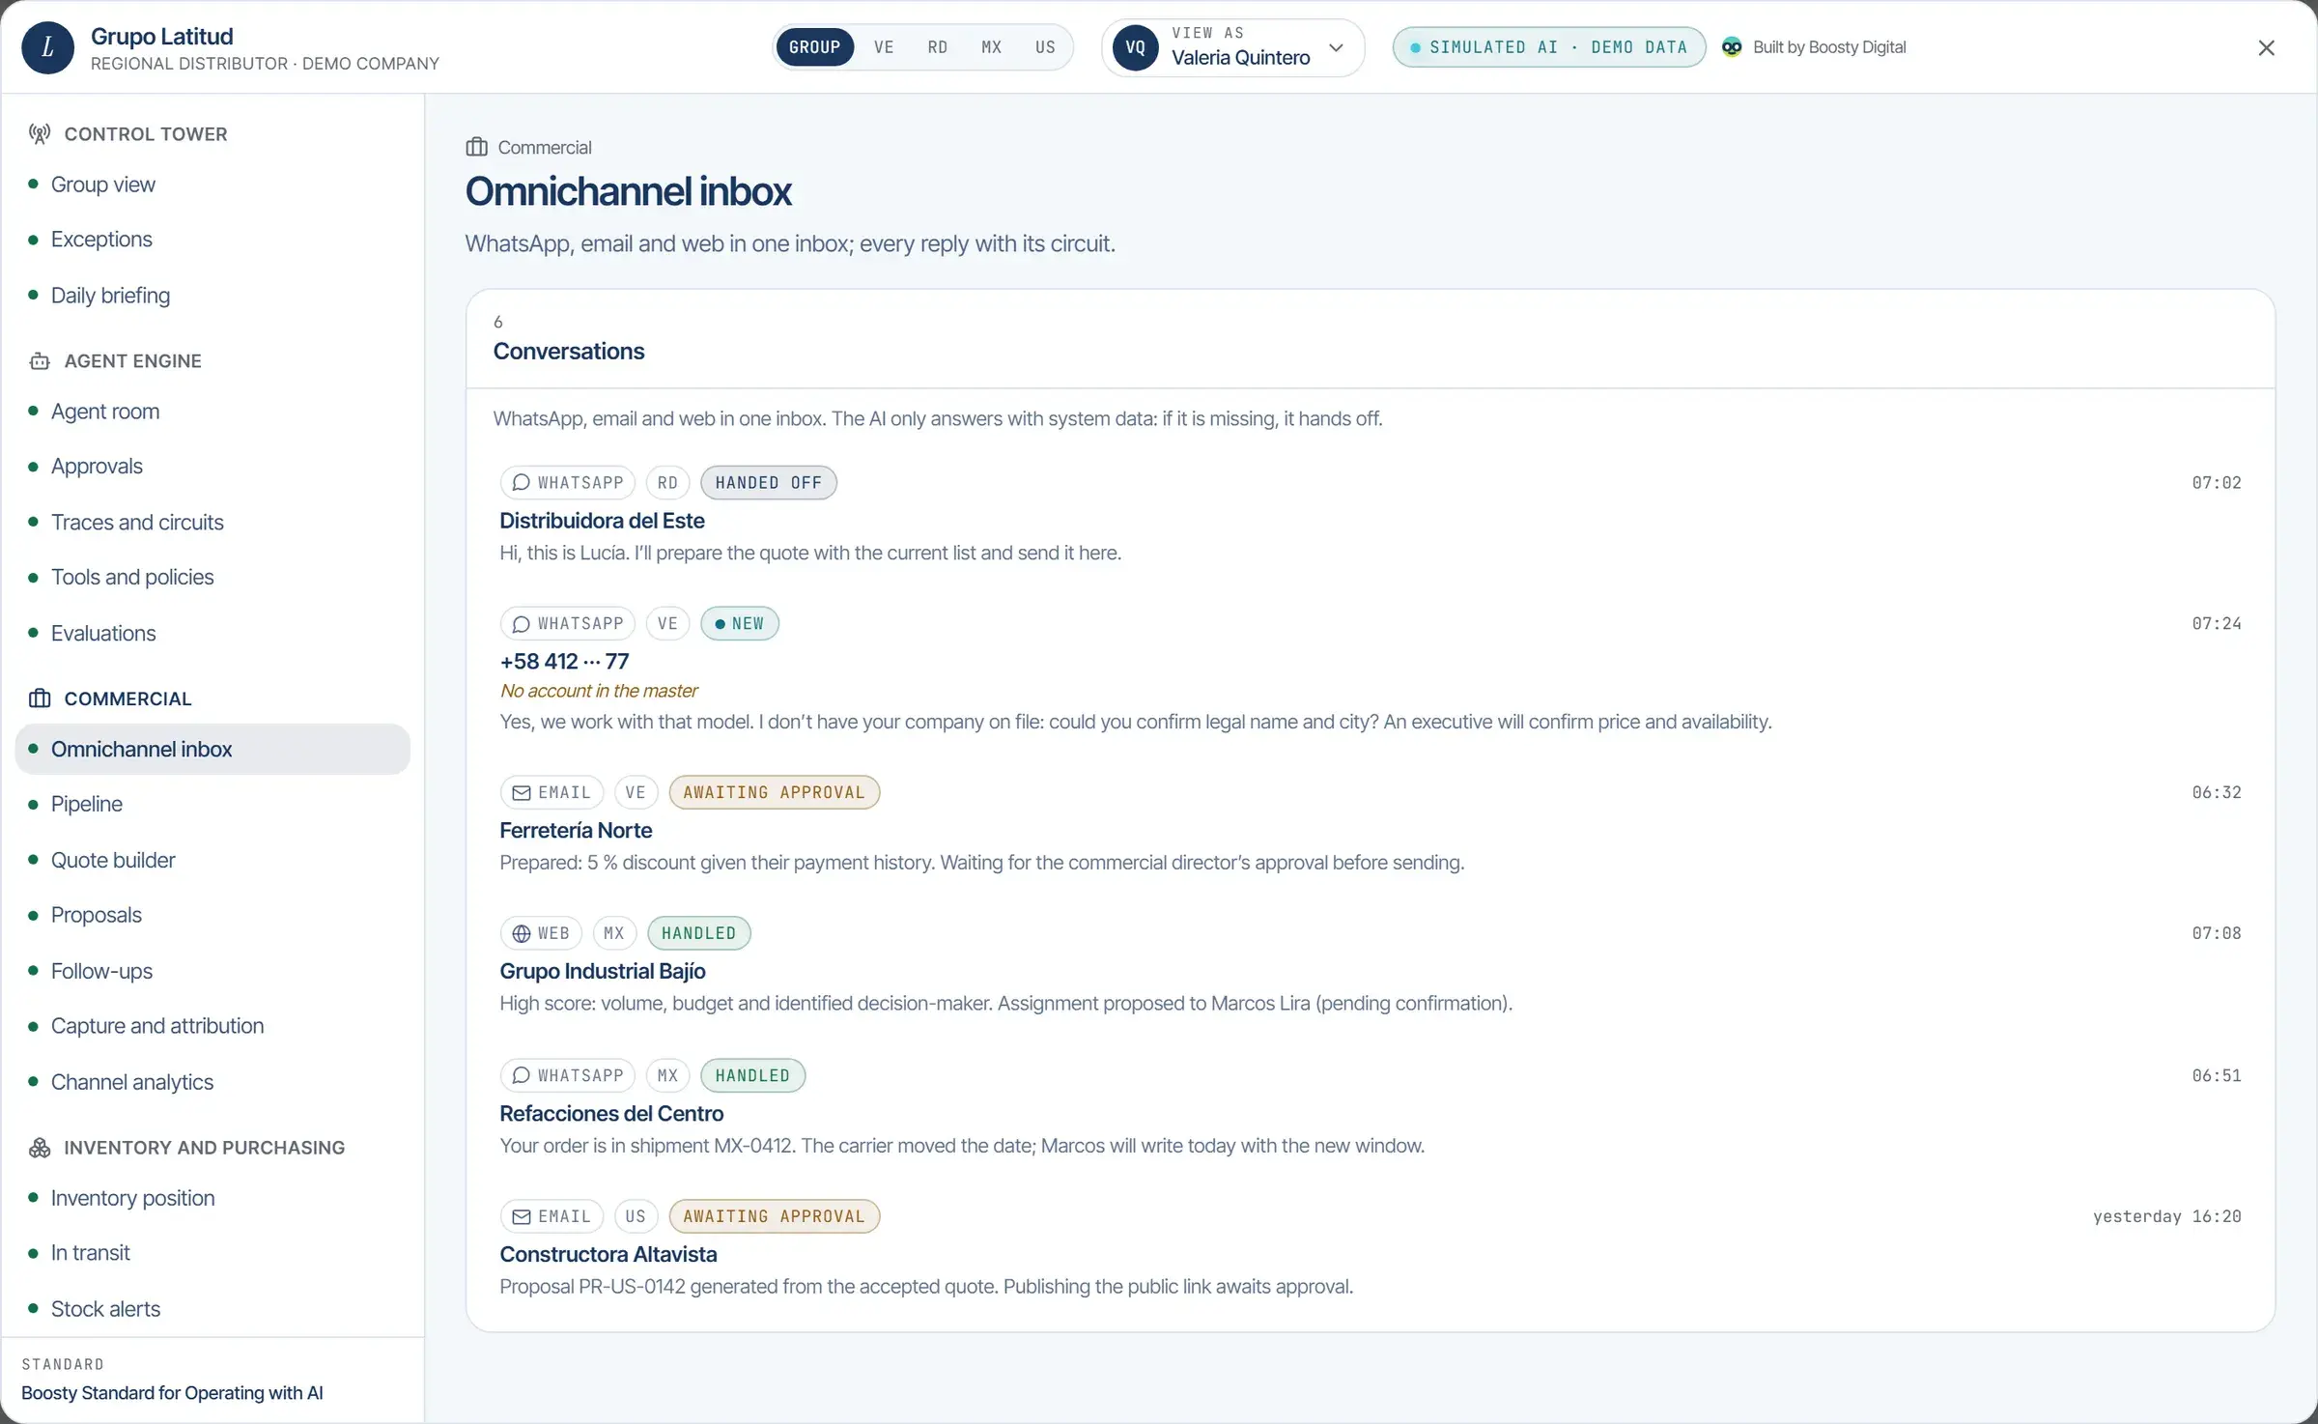Click Boosty Standard for Operating with AI link
The height and width of the screenshot is (1424, 2318).
coord(172,1393)
